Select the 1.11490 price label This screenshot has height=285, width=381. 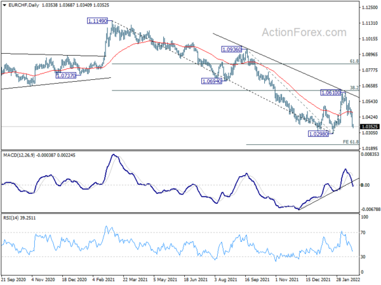97,21
